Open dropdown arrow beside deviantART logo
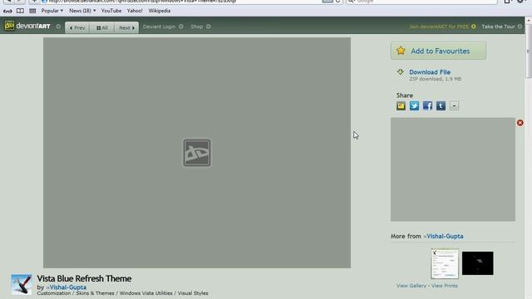Screen dimensions: 532x299 pyautogui.click(x=58, y=27)
